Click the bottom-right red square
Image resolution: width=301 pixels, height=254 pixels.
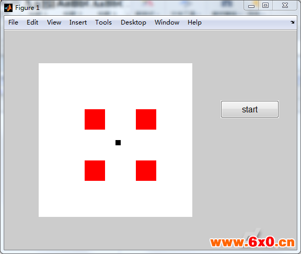click(146, 171)
